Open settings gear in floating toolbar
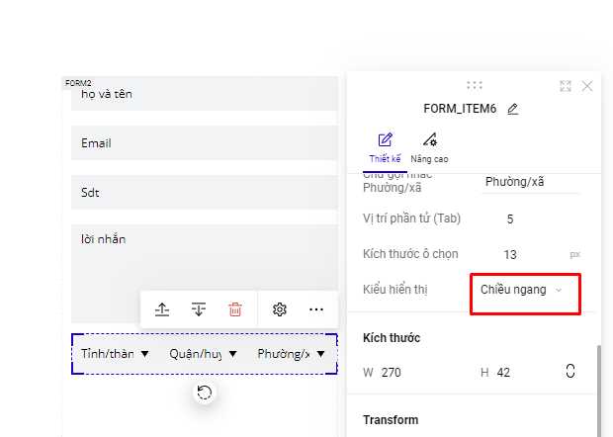The image size is (613, 437). click(x=280, y=309)
